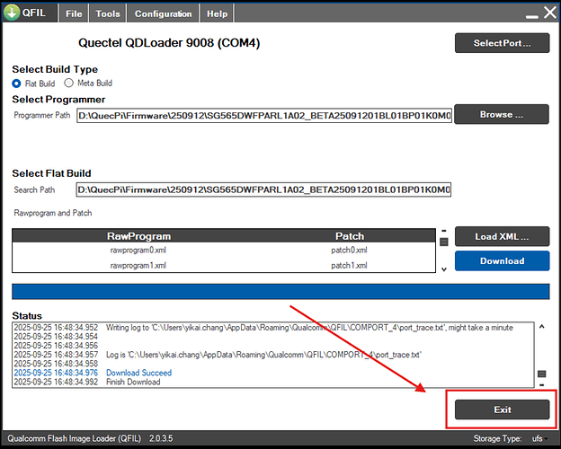The height and width of the screenshot is (449, 561).
Task: Click the Quectel QDLoader 9008 (COM4) port label
Action: pyautogui.click(x=169, y=43)
